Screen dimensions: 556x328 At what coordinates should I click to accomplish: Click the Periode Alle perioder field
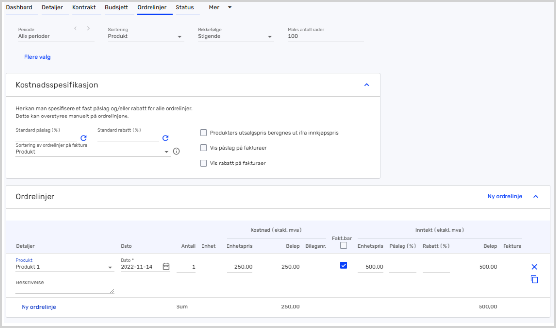coord(56,36)
